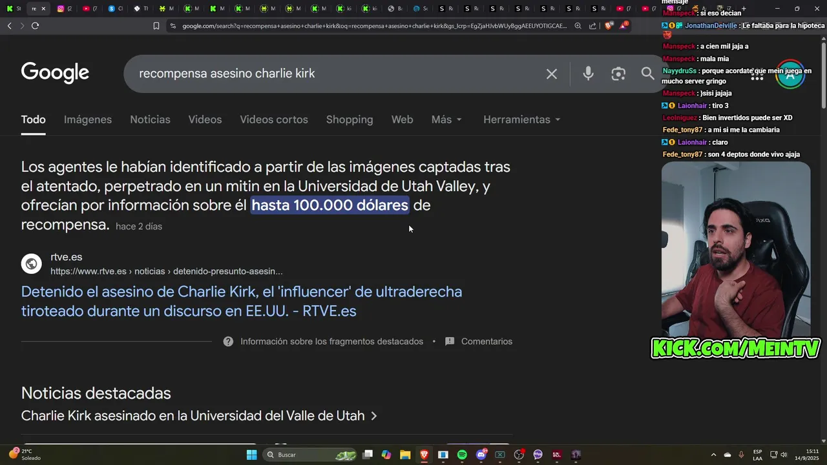Click the Windows taskbar Buscar box
The image size is (827, 465).
309,455
